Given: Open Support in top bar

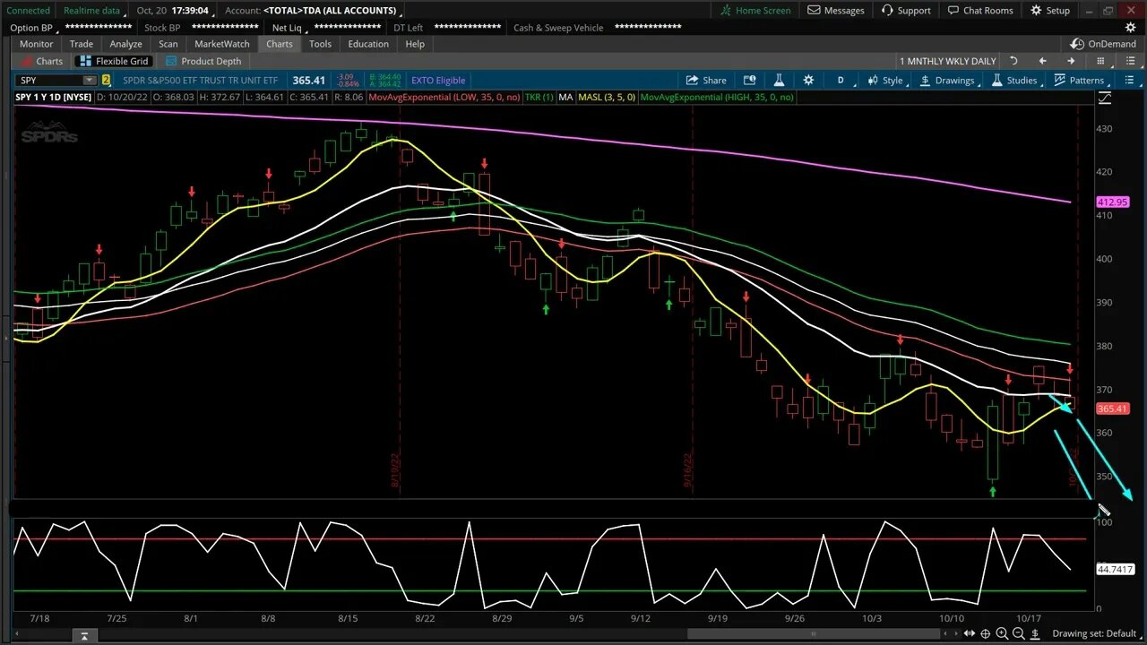Looking at the screenshot, I should [906, 10].
